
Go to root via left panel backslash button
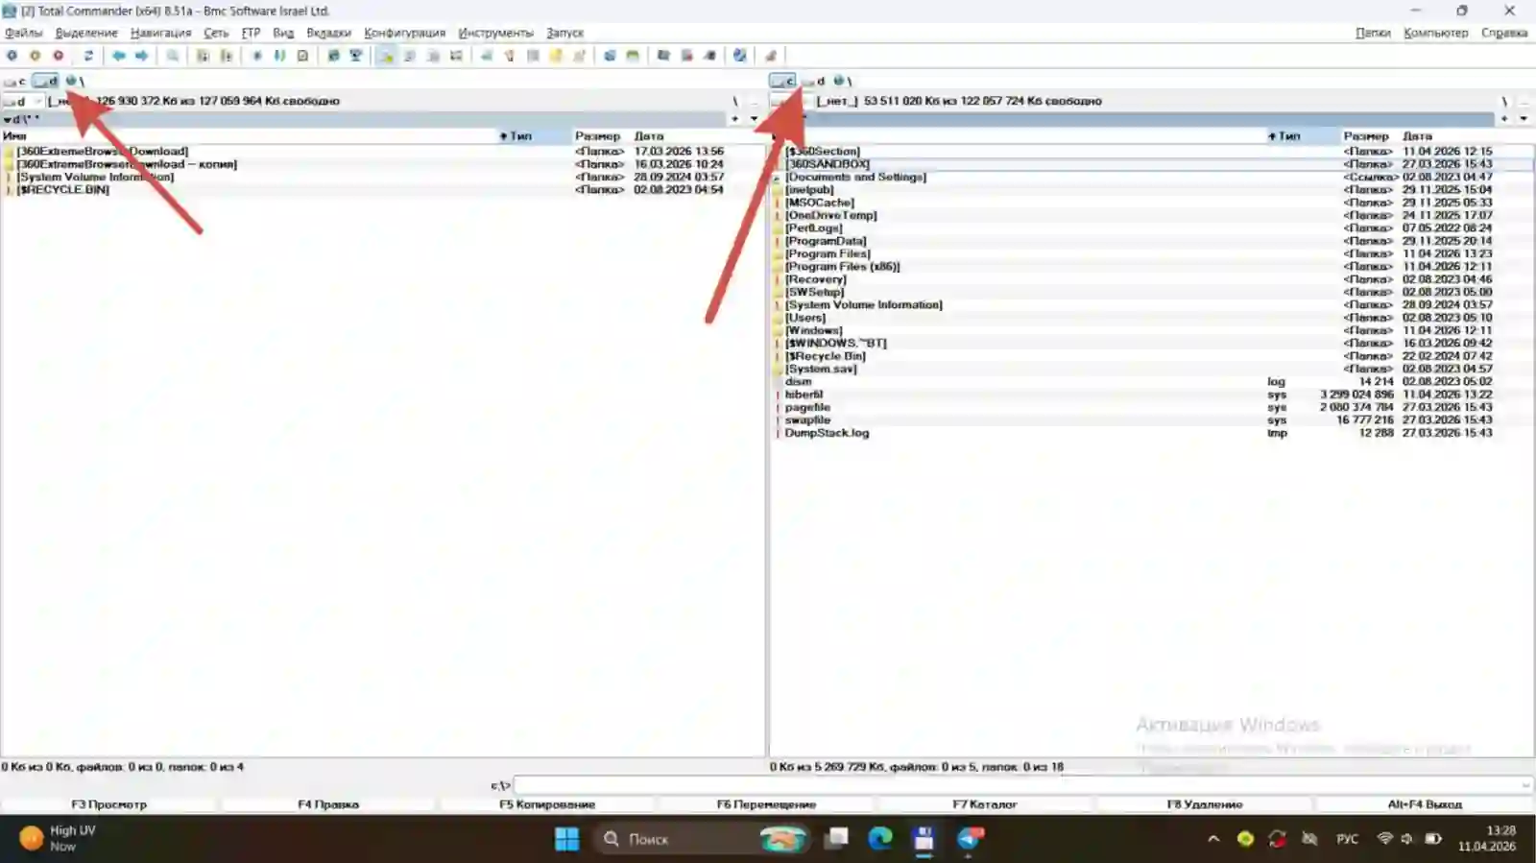pyautogui.click(x=735, y=101)
